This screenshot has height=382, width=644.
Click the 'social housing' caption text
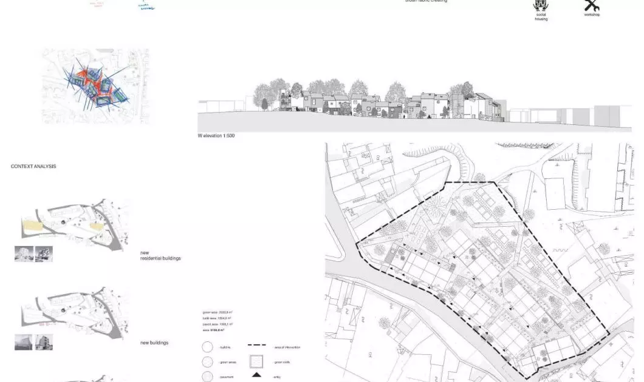541,17
